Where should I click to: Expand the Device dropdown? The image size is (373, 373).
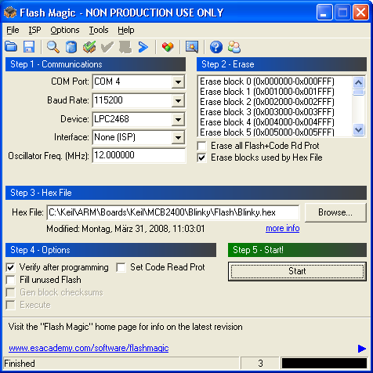coord(178,119)
